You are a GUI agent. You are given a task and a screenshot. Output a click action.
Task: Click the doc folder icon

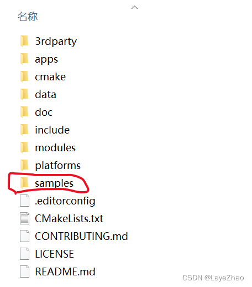(24, 112)
